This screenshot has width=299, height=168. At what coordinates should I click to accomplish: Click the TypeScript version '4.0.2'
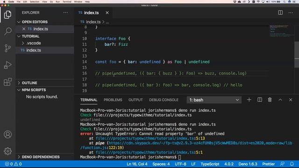pos(229,164)
